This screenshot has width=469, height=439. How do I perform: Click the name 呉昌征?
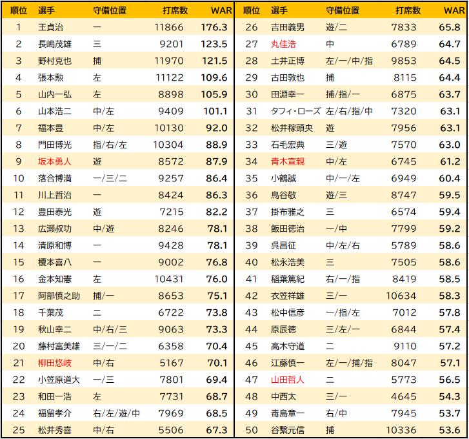coord(284,245)
